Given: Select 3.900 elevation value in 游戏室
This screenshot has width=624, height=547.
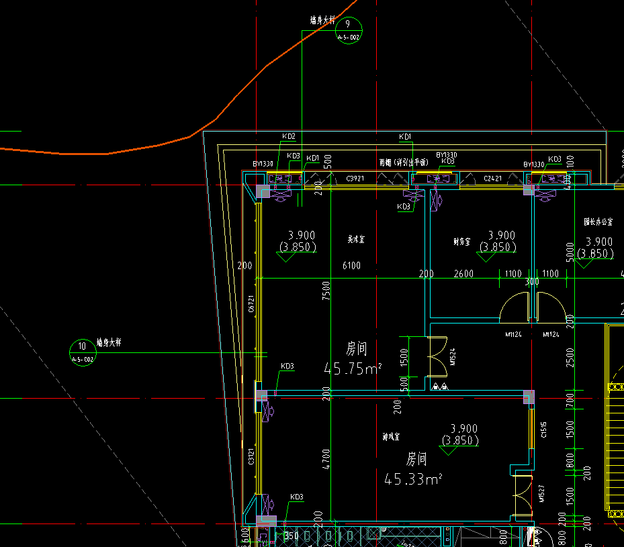Looking at the screenshot, I should click(x=463, y=428).
